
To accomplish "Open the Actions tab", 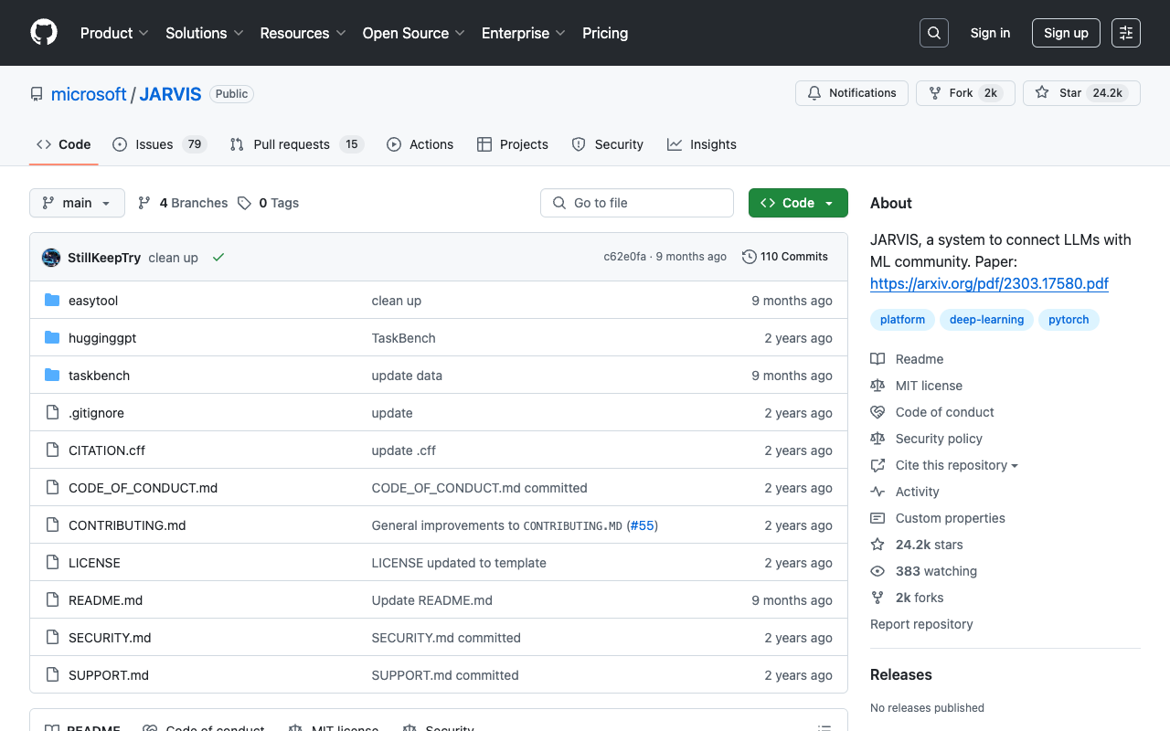I will click(x=420, y=144).
